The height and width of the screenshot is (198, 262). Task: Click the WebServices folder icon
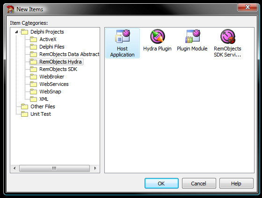click(33, 84)
